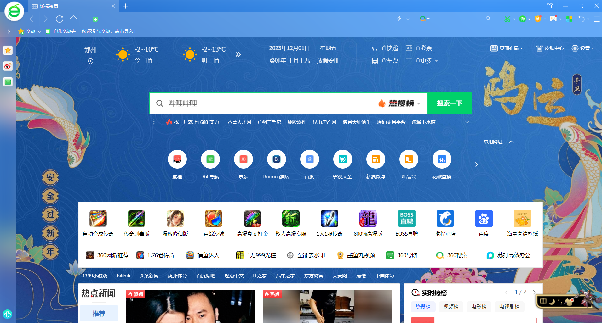Open the 自动合成传奇 game icon
The image size is (602, 323).
pyautogui.click(x=98, y=218)
